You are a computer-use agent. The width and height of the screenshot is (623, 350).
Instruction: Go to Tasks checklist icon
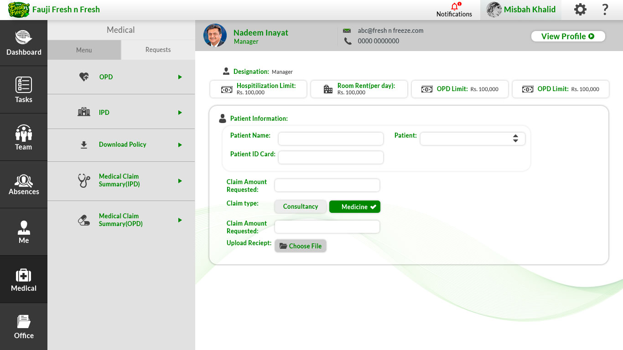tap(23, 85)
